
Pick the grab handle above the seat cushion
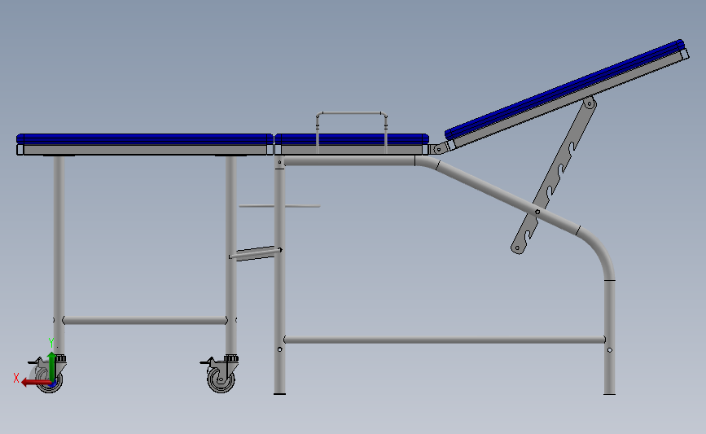point(352,133)
